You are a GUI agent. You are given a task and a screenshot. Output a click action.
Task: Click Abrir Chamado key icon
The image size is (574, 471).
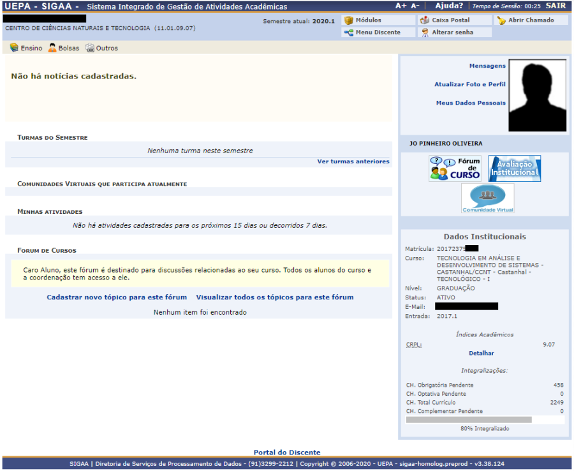pyautogui.click(x=501, y=20)
